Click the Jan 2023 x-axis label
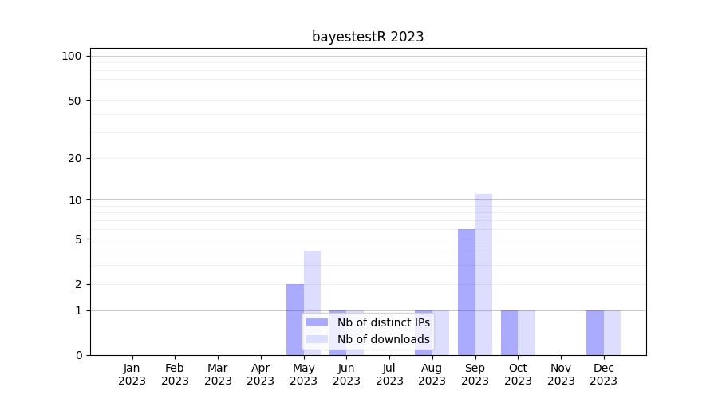Image resolution: width=718 pixels, height=399 pixels. pos(132,374)
